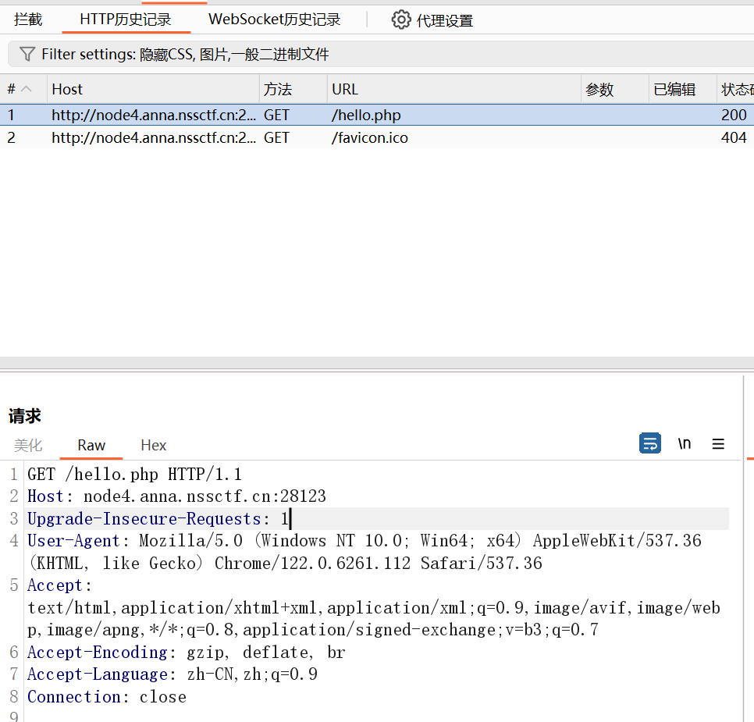Select the Raw request view tab

pyautogui.click(x=91, y=445)
